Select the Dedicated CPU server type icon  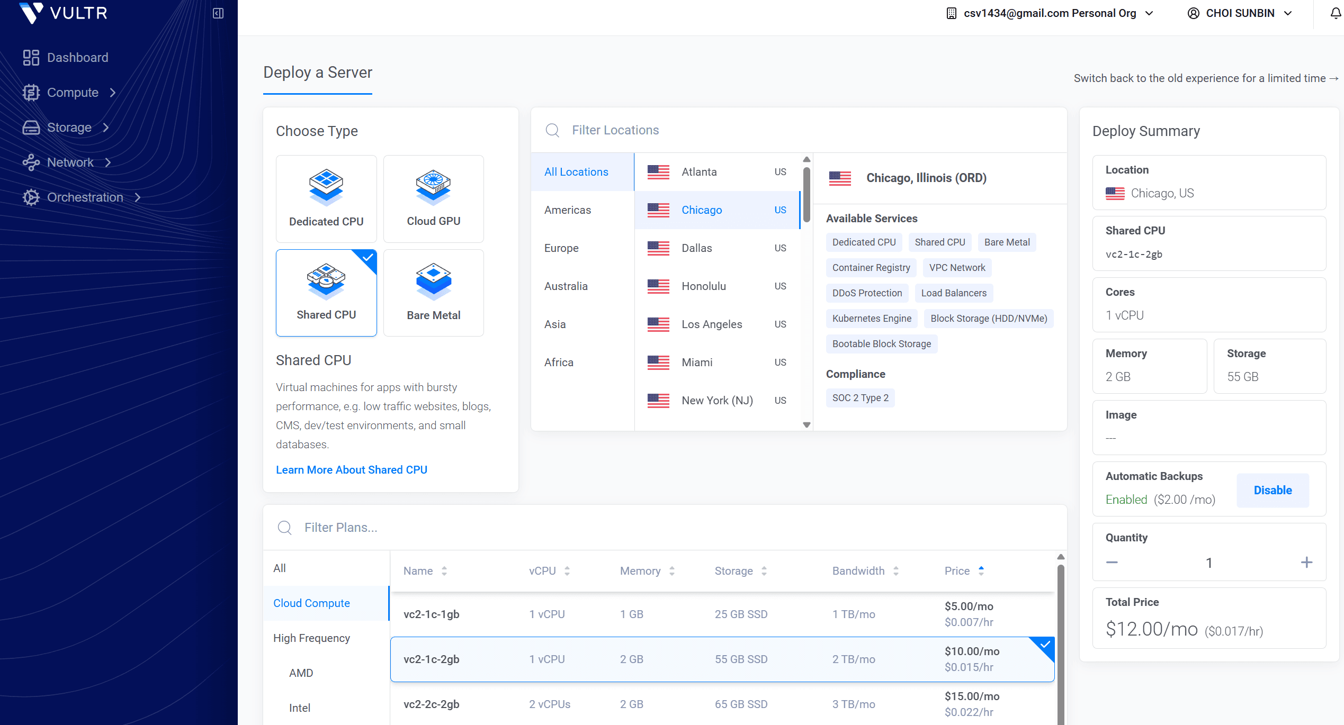point(326,187)
